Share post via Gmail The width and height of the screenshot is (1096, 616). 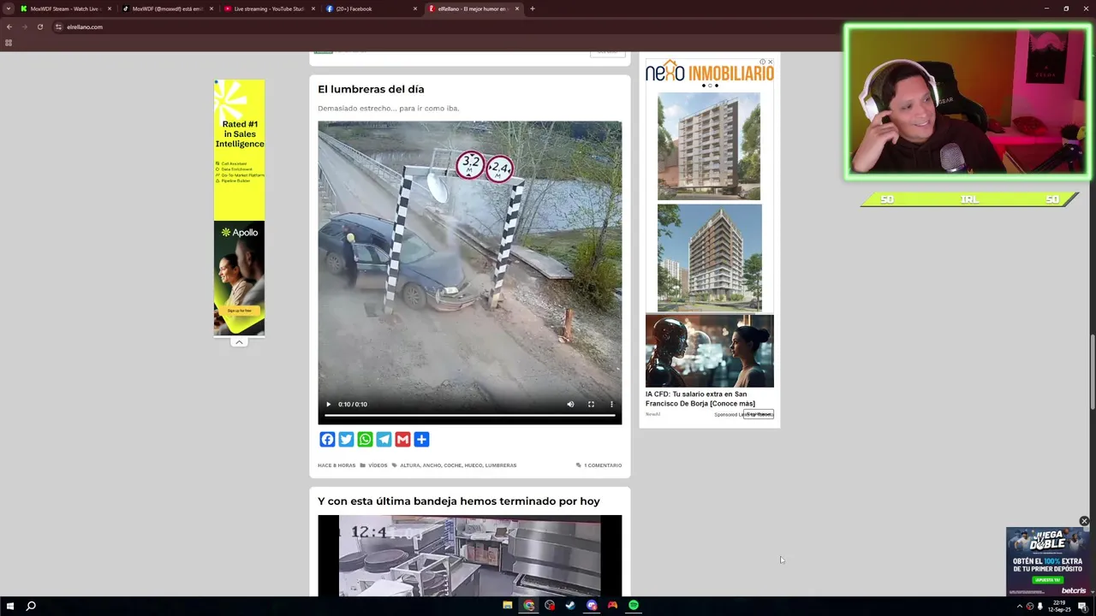click(x=402, y=440)
